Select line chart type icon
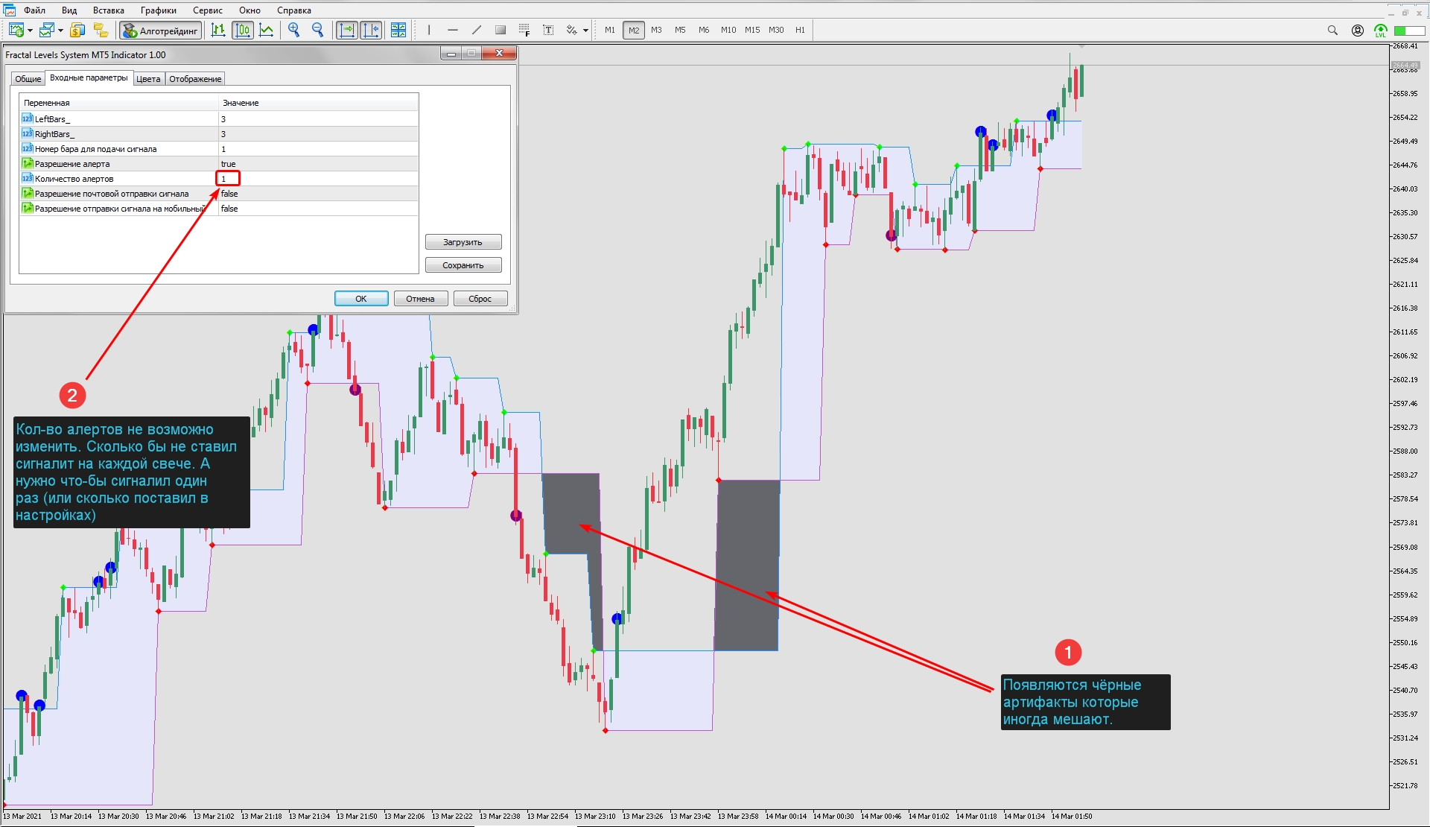Image resolution: width=1430 pixels, height=827 pixels. [267, 31]
